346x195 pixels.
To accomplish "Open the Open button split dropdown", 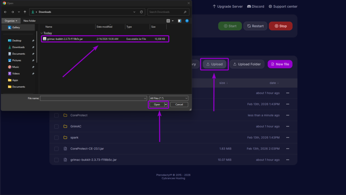I will point(165,104).
